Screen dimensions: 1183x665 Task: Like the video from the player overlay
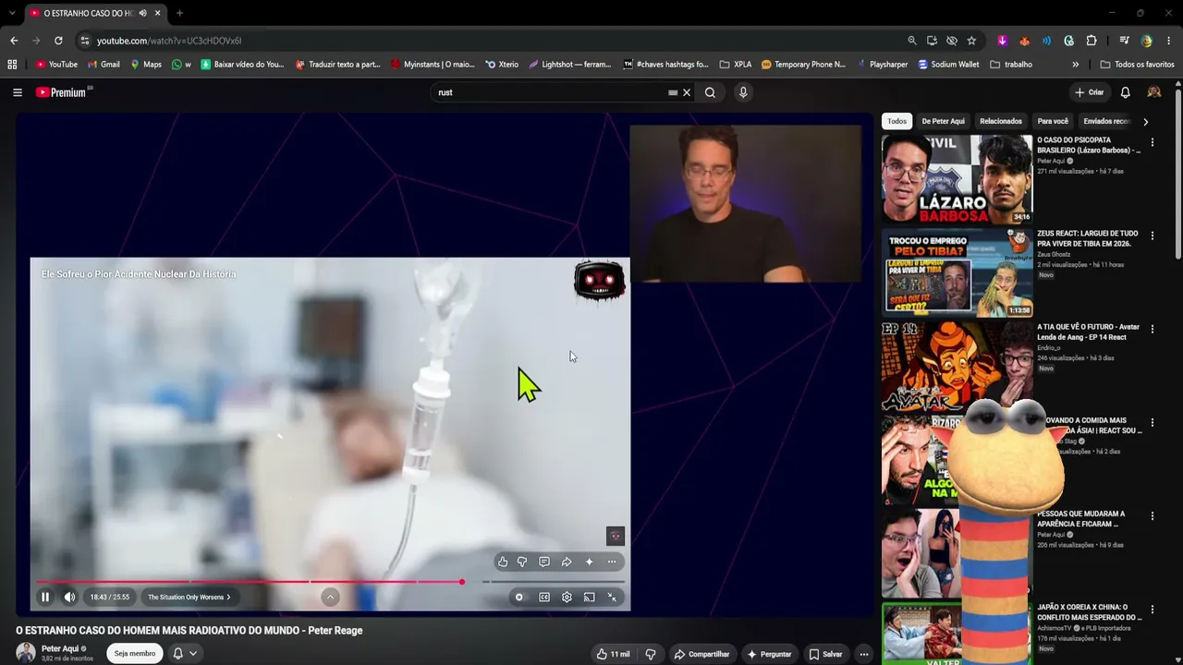(x=503, y=562)
